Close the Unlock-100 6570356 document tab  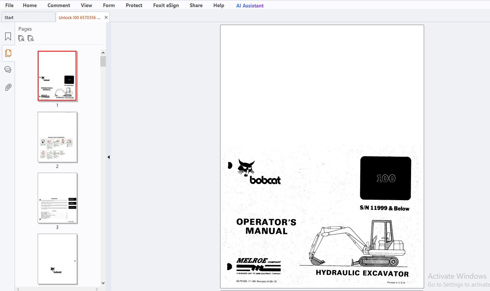click(106, 18)
